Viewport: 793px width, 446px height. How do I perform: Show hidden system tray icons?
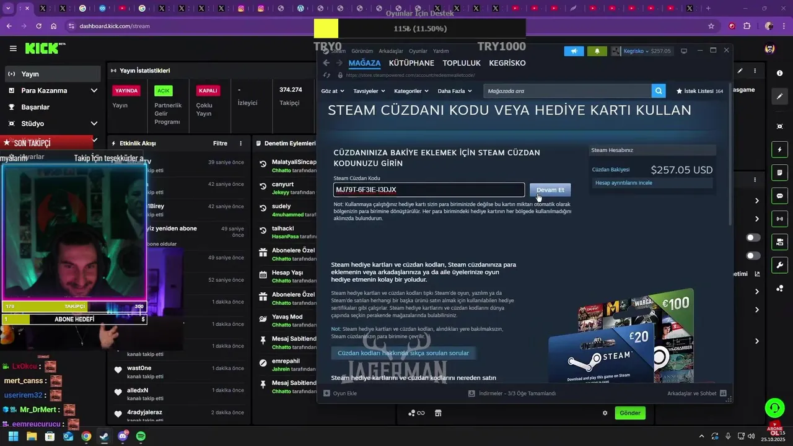(701, 436)
